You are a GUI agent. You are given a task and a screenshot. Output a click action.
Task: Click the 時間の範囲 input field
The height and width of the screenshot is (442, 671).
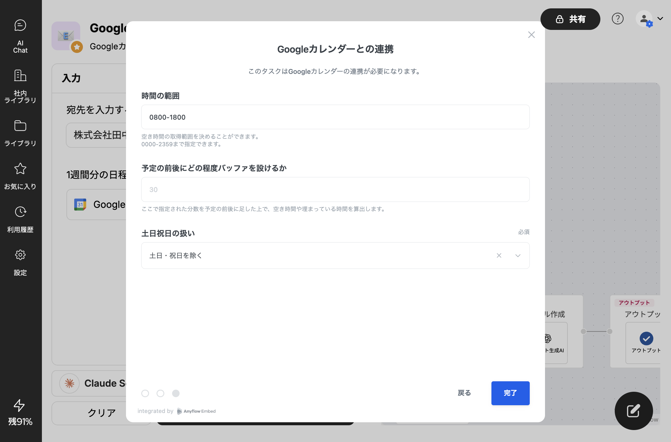click(x=335, y=117)
